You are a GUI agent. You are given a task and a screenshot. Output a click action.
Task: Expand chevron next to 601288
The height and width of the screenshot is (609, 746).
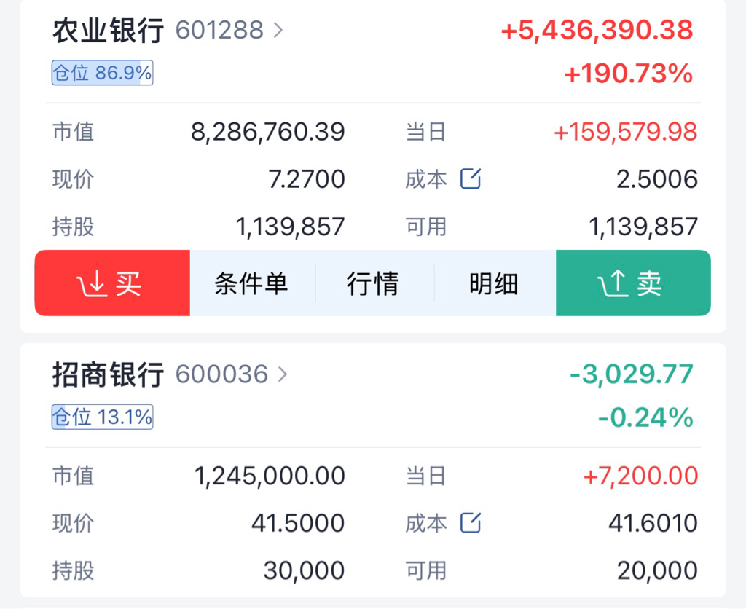pos(278,31)
